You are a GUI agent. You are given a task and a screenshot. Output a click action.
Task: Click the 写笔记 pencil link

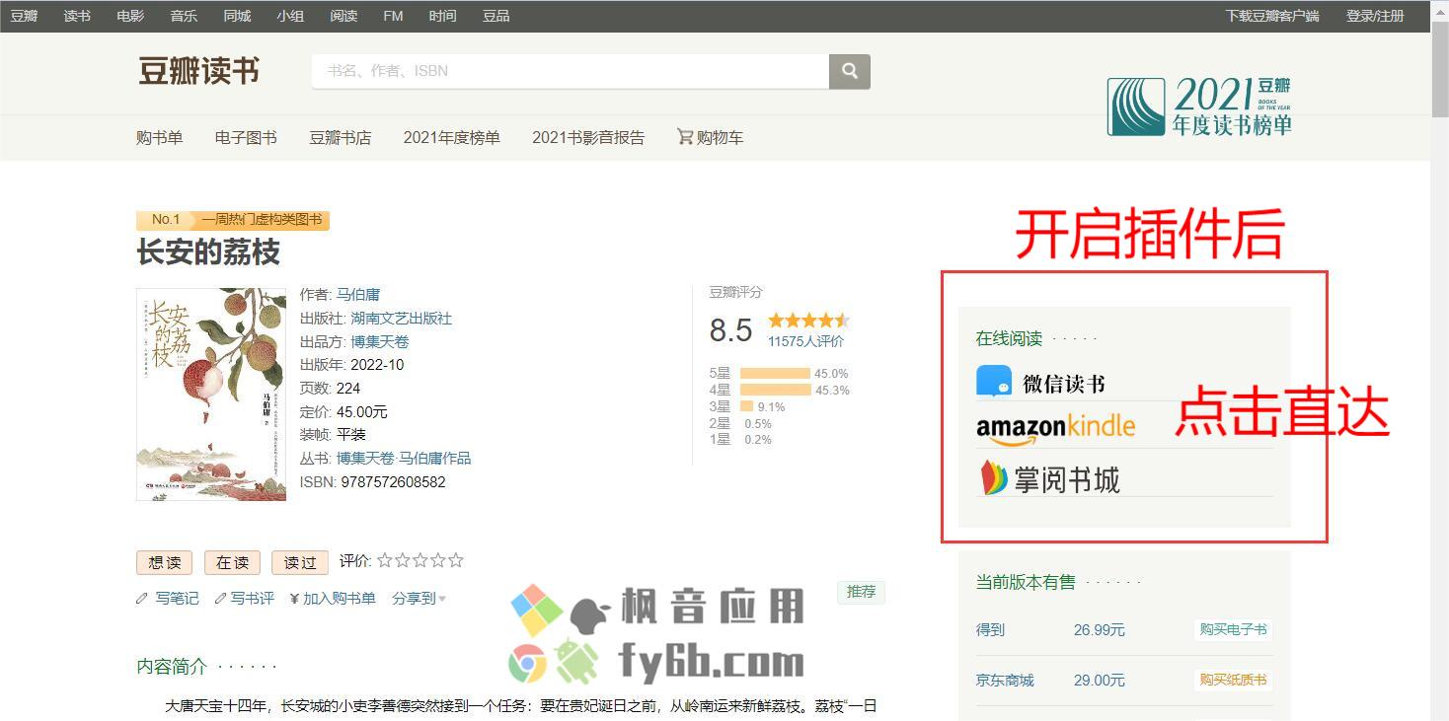(168, 598)
